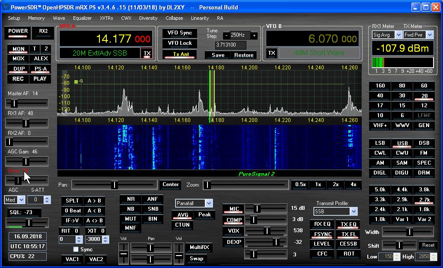Click the Center pan button
The image size is (443, 268).
point(170,185)
